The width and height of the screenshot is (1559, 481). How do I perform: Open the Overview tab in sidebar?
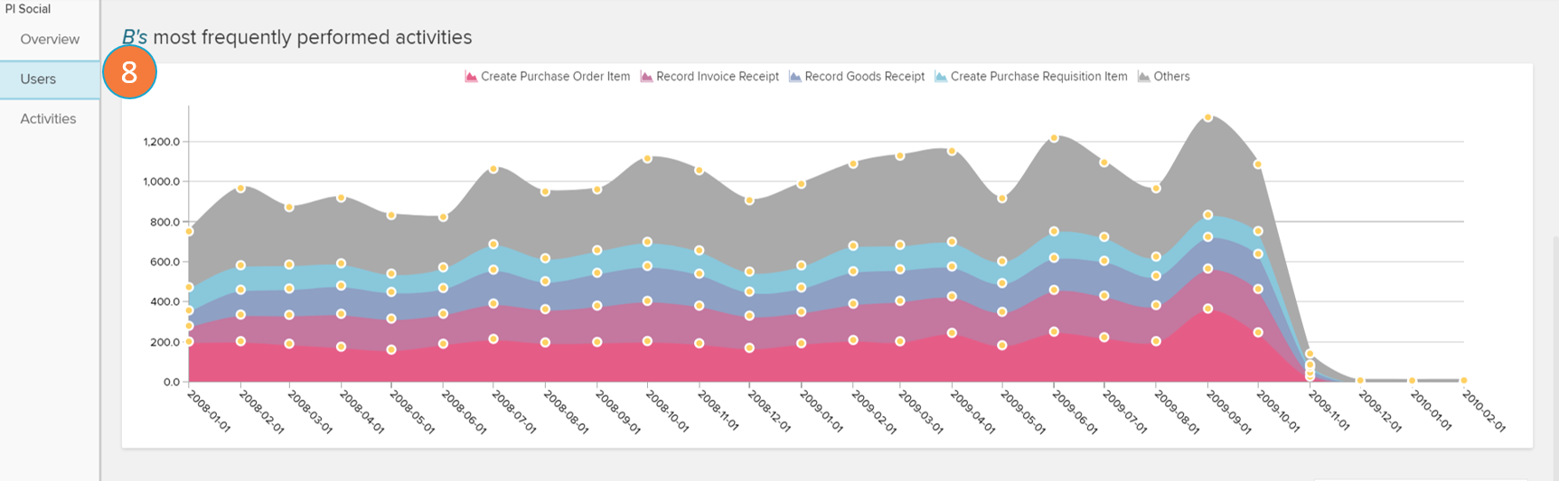click(x=50, y=40)
